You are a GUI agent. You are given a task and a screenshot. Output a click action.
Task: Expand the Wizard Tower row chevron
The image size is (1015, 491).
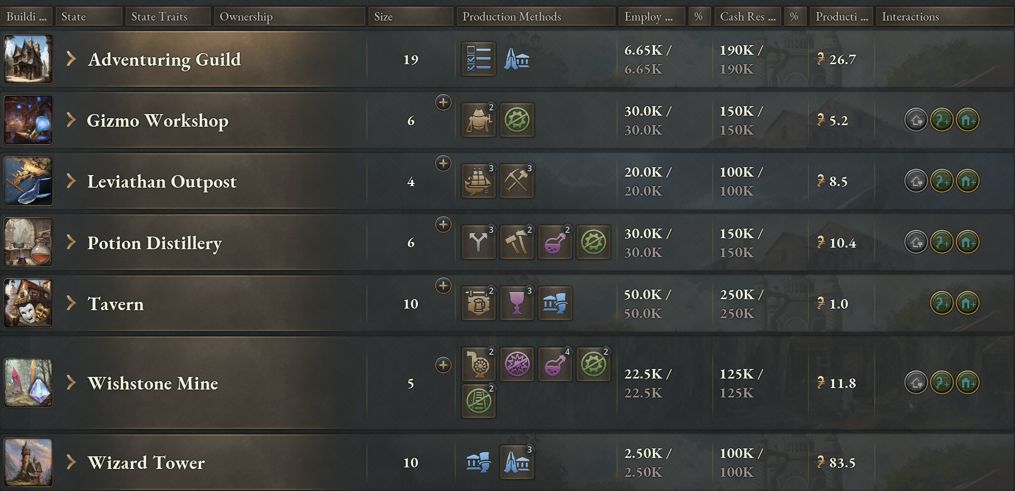tap(71, 462)
